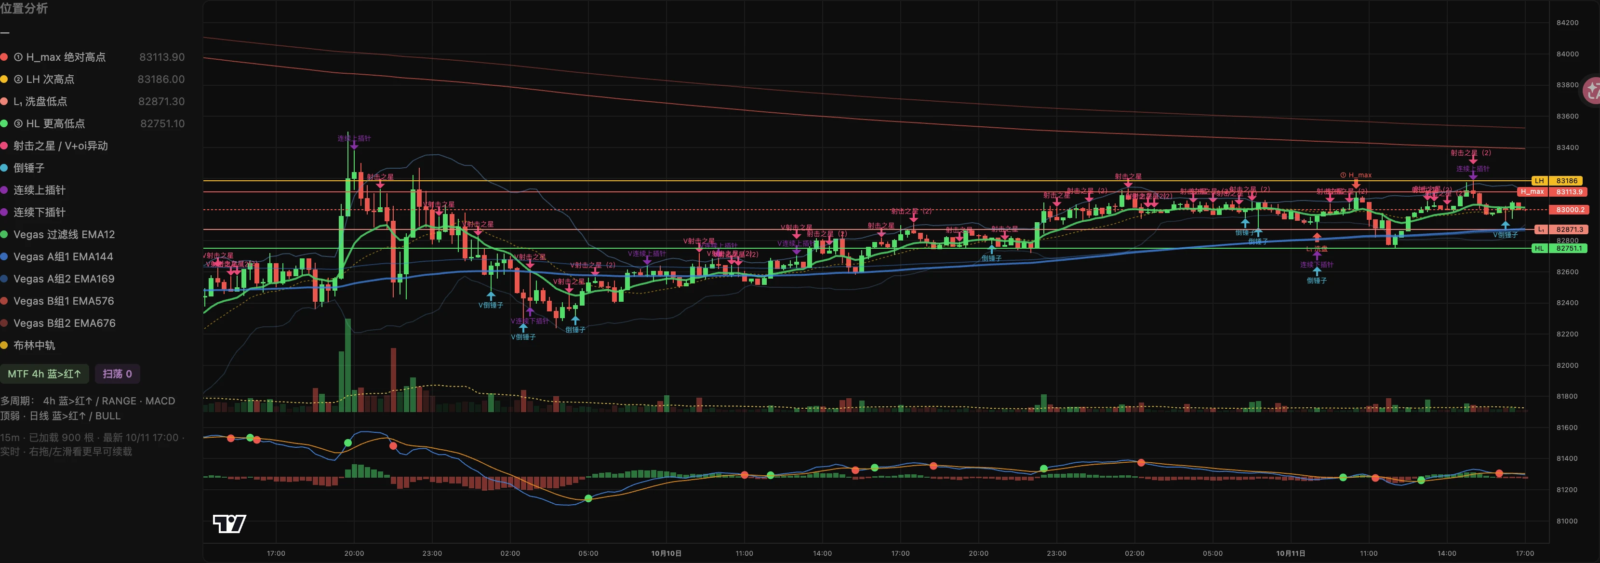Click the 10月10日 date on the time axis

tap(666, 553)
